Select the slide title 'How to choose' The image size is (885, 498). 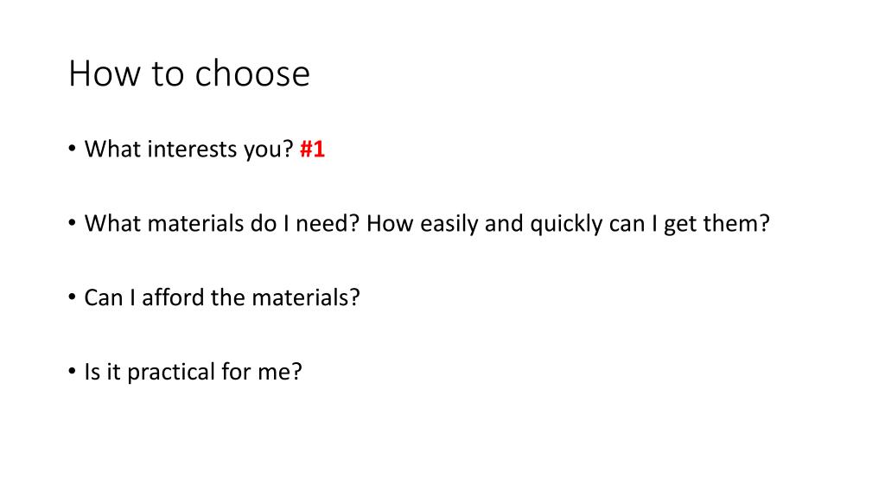(x=189, y=73)
